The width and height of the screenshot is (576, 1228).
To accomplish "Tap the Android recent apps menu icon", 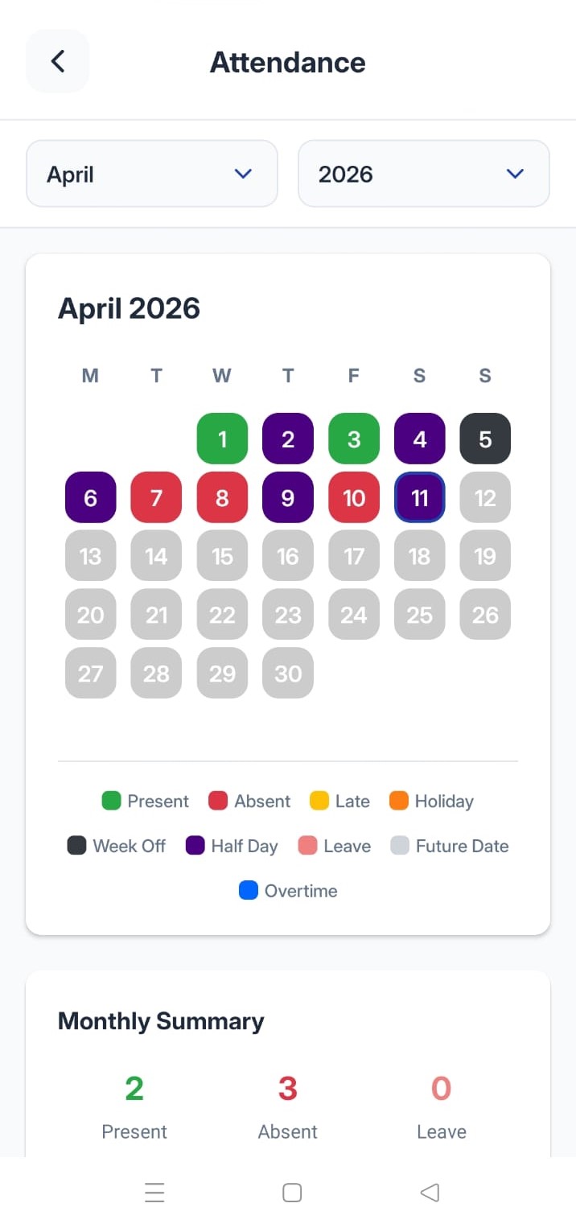I will pos(154,1193).
